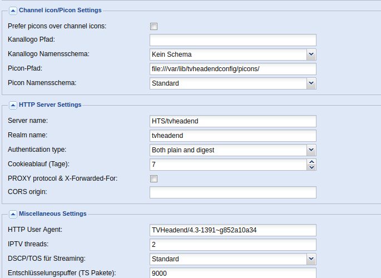Image resolution: width=381 pixels, height=278 pixels.
Task: Decrease Cookieablauf days with down arrow
Action: point(311,167)
